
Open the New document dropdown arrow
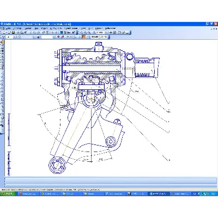pos(7,33)
